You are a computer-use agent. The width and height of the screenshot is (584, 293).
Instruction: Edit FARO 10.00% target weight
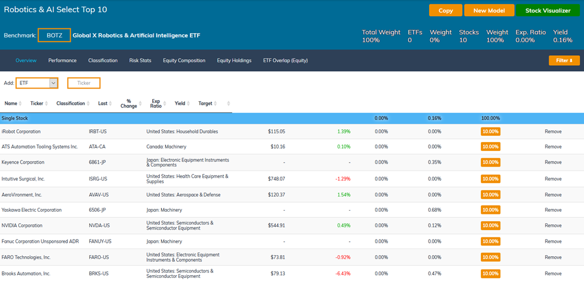(x=490, y=257)
